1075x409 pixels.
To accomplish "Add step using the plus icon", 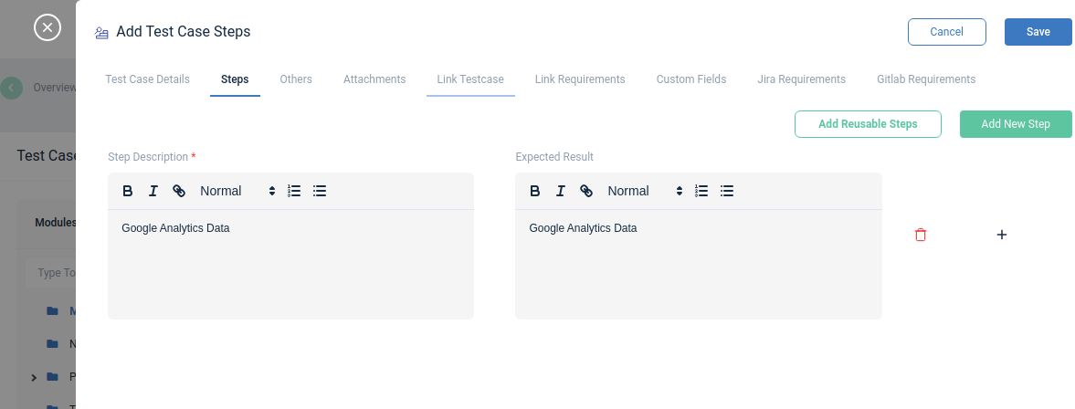I will (1002, 235).
